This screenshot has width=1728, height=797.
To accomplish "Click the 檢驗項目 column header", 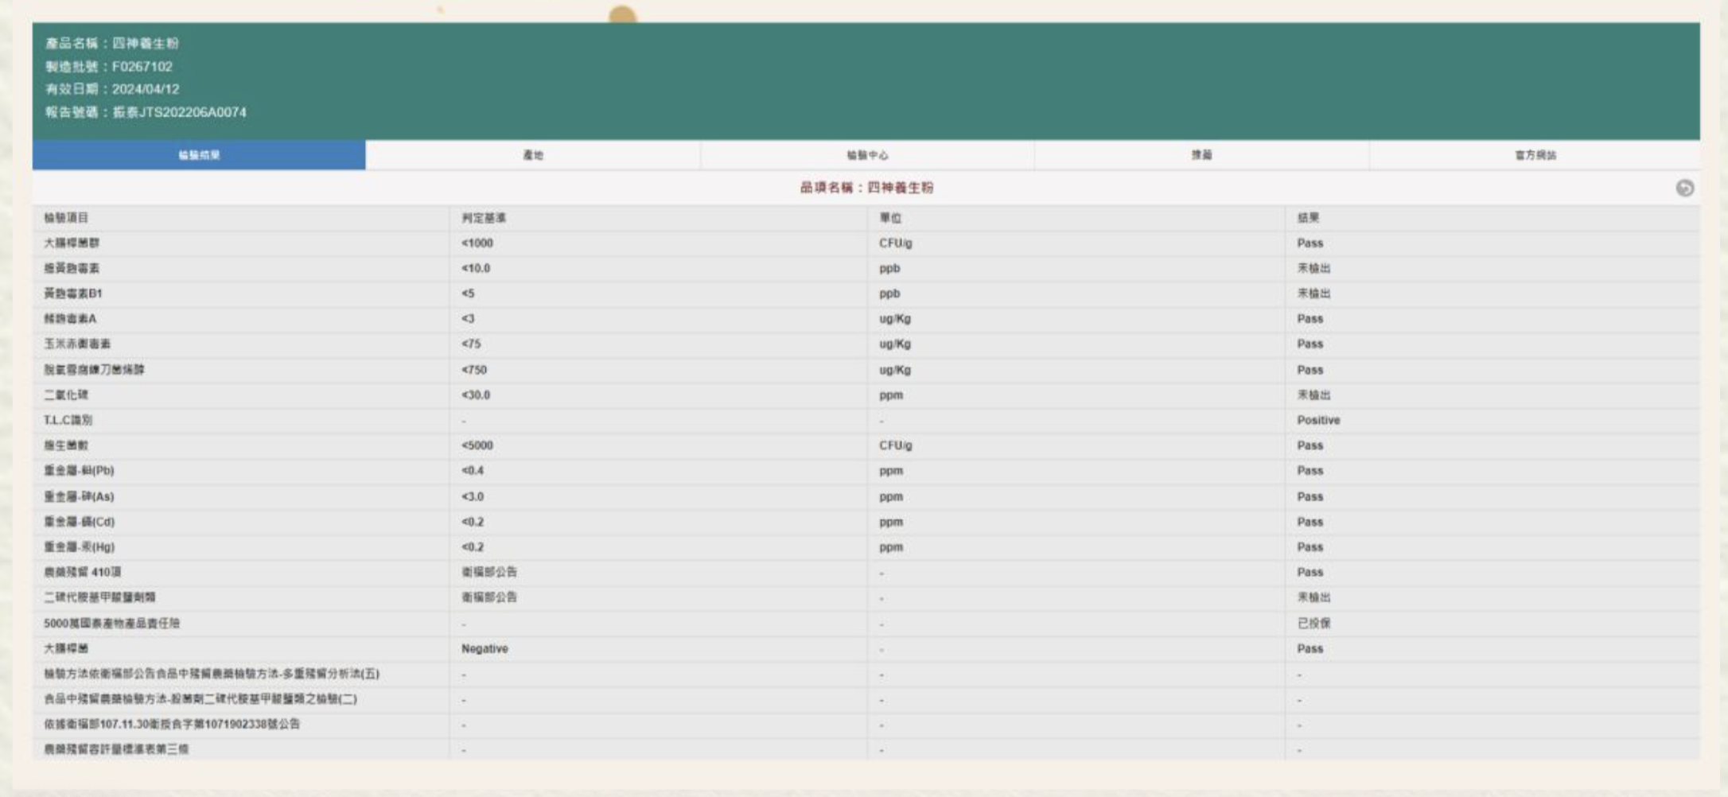I will pos(66,218).
